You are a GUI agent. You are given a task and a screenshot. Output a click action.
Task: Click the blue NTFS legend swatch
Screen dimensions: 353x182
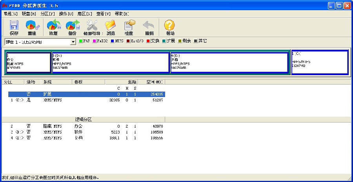[x=113, y=41]
